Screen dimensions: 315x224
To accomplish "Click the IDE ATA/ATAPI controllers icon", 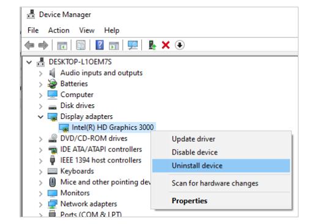I will click(53, 150).
